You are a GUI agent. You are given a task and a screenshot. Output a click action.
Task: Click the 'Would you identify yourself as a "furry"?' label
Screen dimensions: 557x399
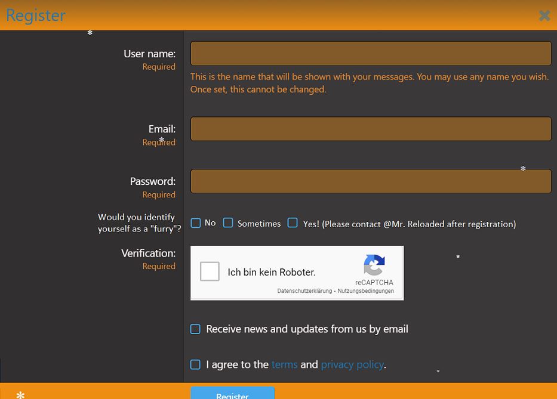tap(139, 223)
